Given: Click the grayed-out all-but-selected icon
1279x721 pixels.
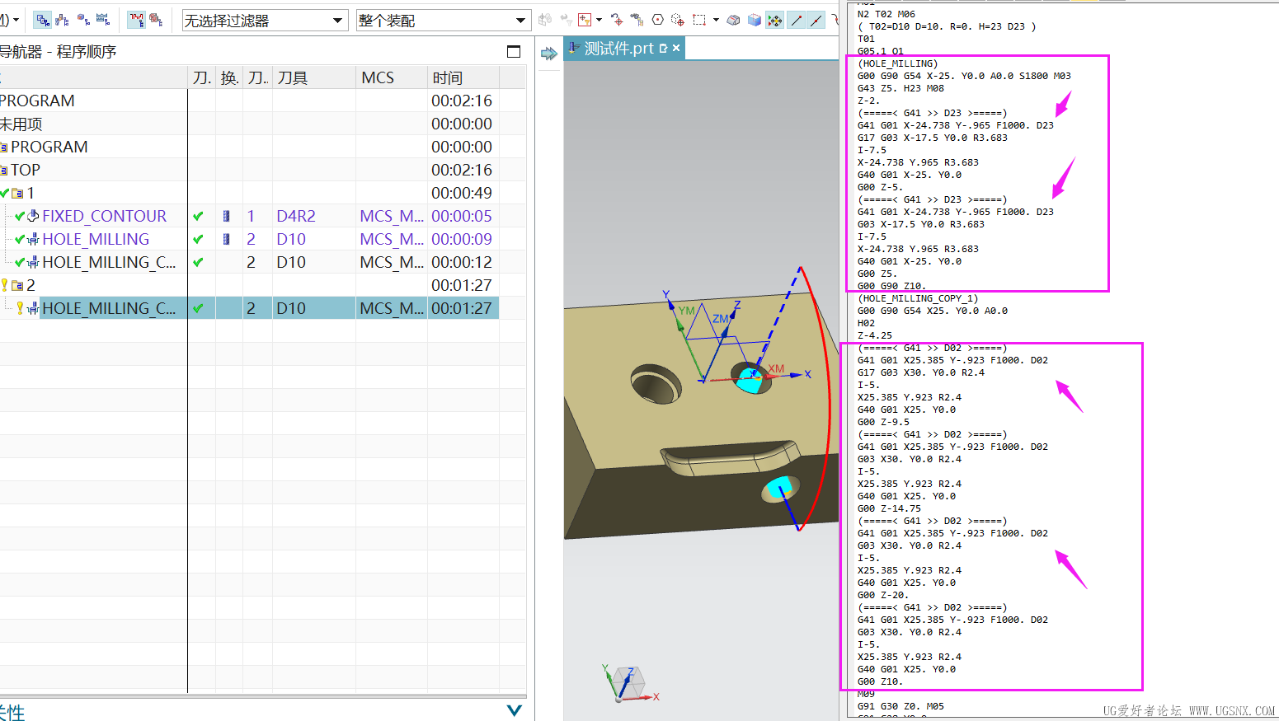Looking at the screenshot, I should coord(544,20).
